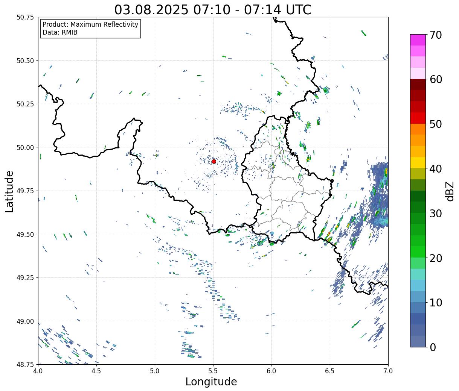Screen dimensions: 459x391
Task: Click the longitude tick label 5.5
Action: click(213, 371)
